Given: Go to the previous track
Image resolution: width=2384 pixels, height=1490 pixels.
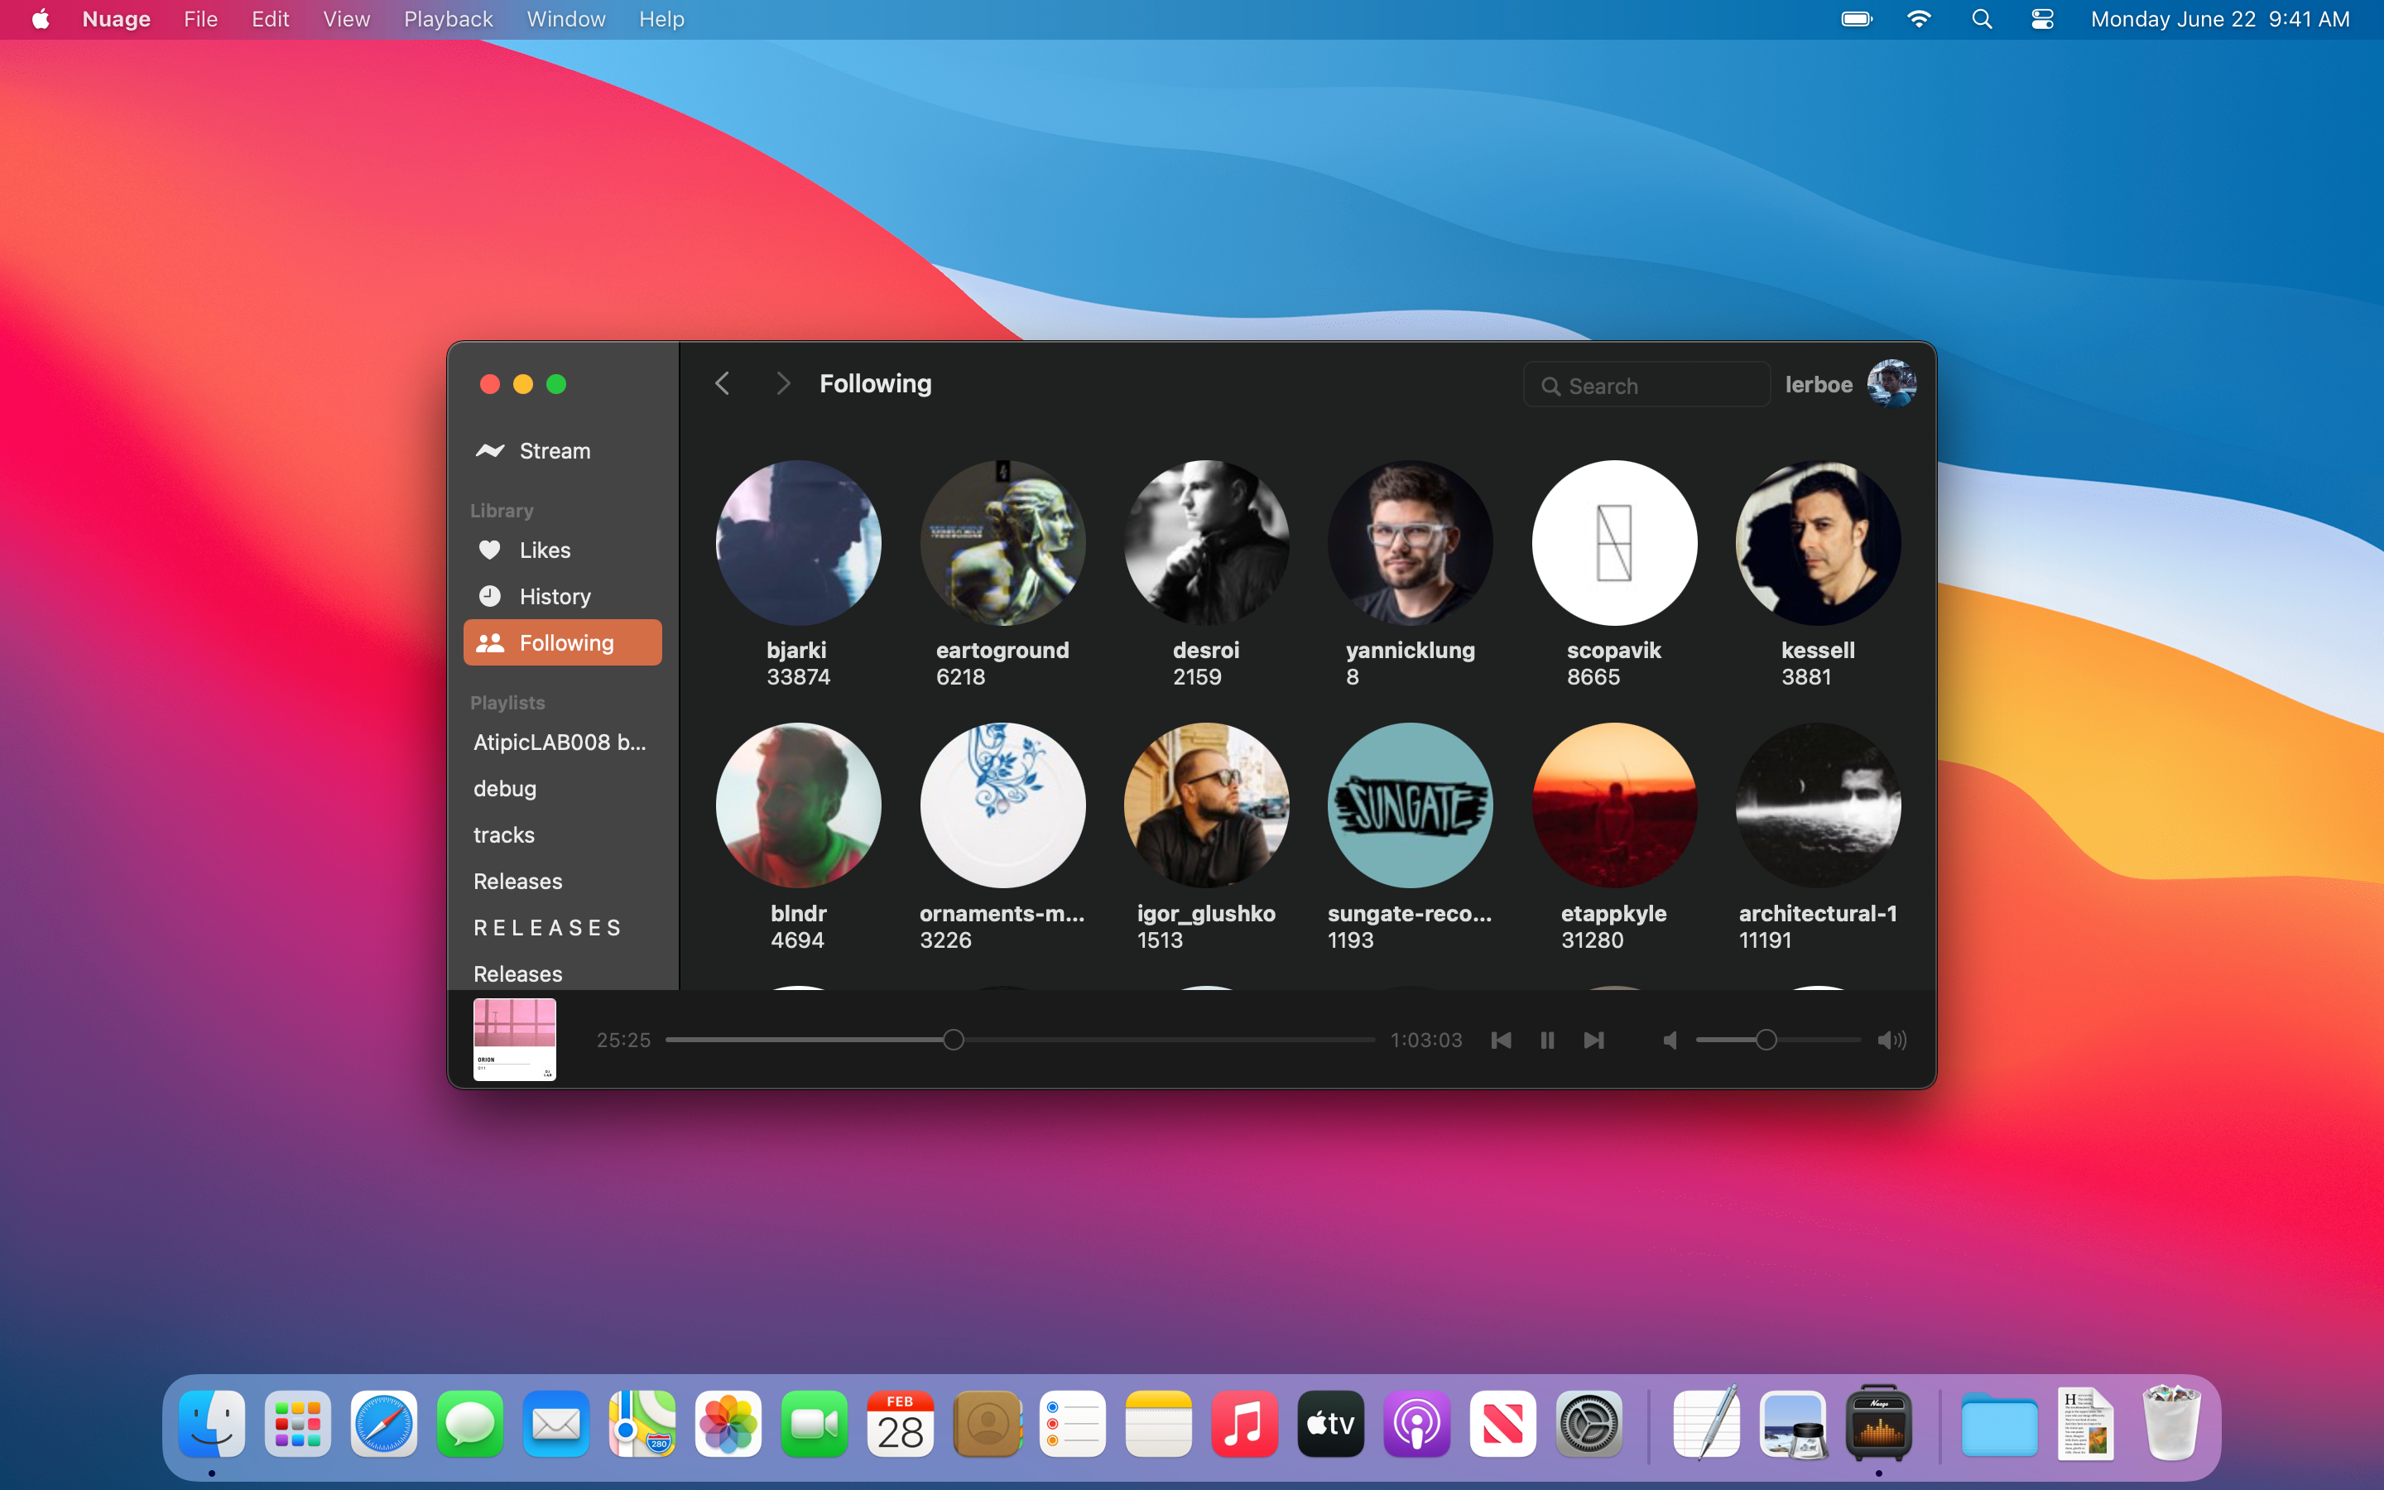Looking at the screenshot, I should click(1500, 1040).
